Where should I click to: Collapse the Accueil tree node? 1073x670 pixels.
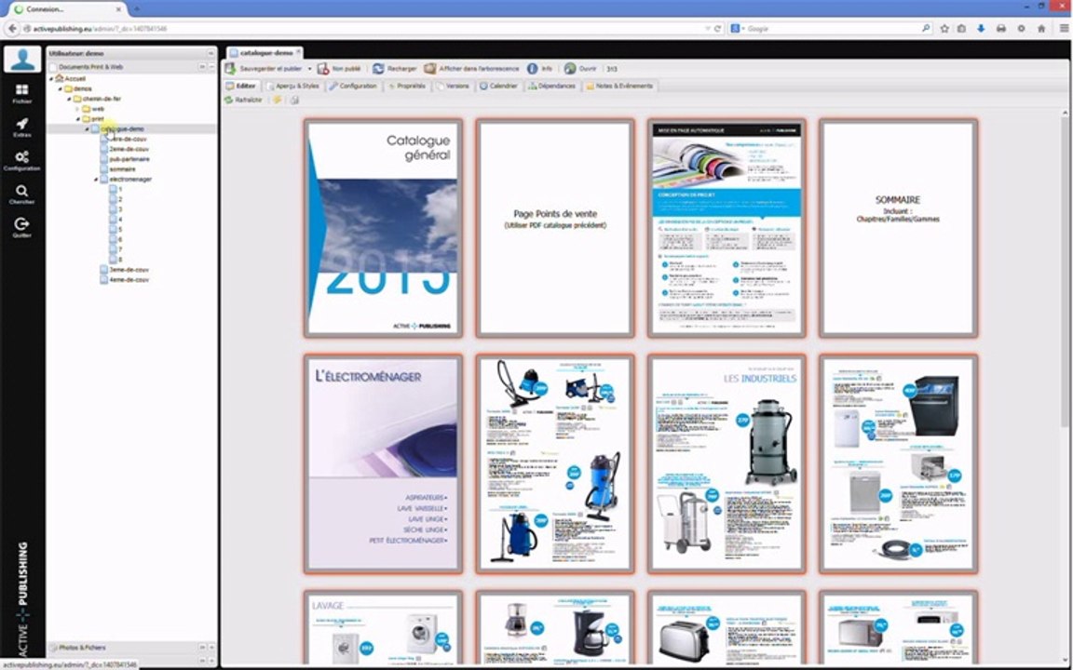coord(51,79)
